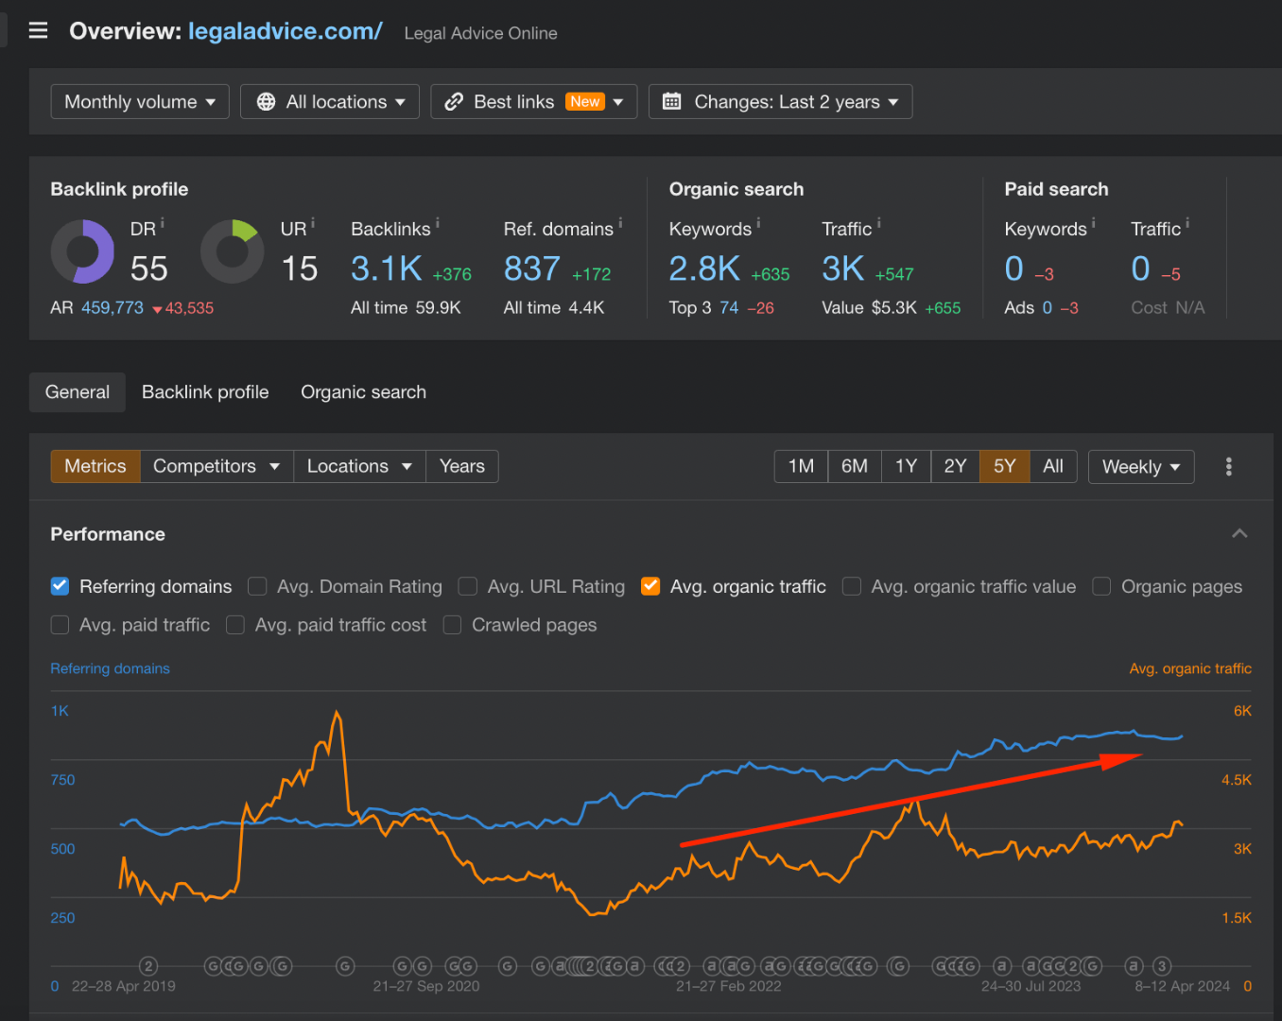Click the DR donut chart

pos(82,251)
